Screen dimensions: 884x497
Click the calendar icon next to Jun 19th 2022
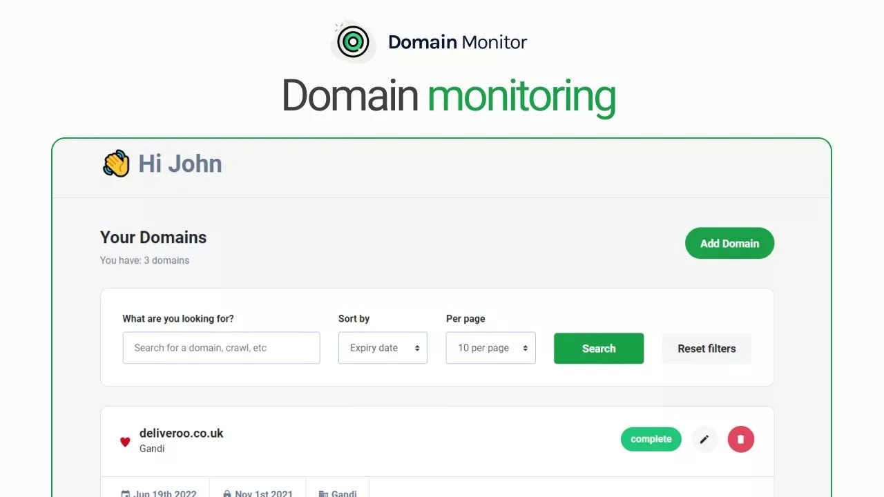coord(125,494)
